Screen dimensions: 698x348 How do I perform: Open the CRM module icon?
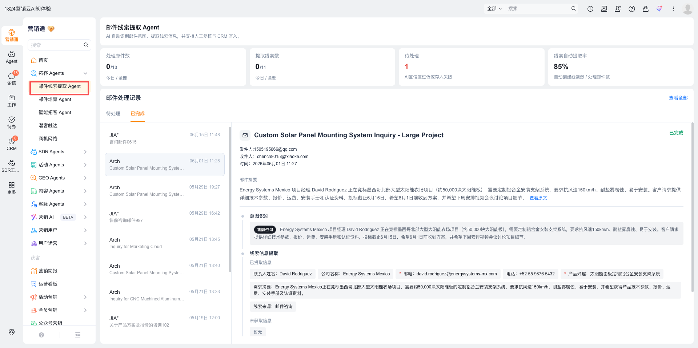point(12,144)
